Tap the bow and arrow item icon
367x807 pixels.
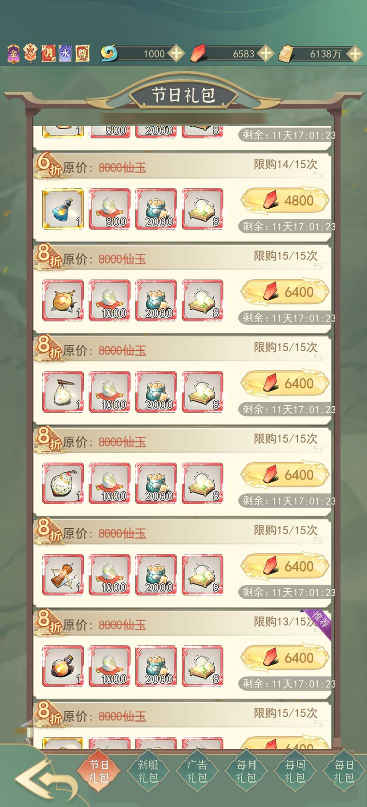[63, 575]
